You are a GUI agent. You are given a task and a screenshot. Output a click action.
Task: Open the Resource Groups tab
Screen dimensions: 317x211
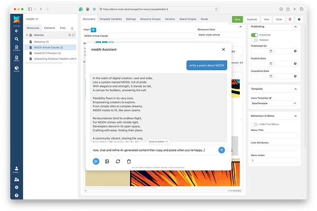150,19
